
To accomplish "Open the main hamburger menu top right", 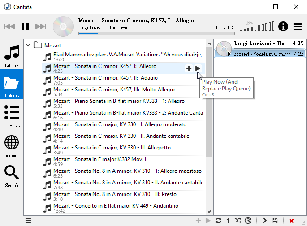I will [298, 26].
